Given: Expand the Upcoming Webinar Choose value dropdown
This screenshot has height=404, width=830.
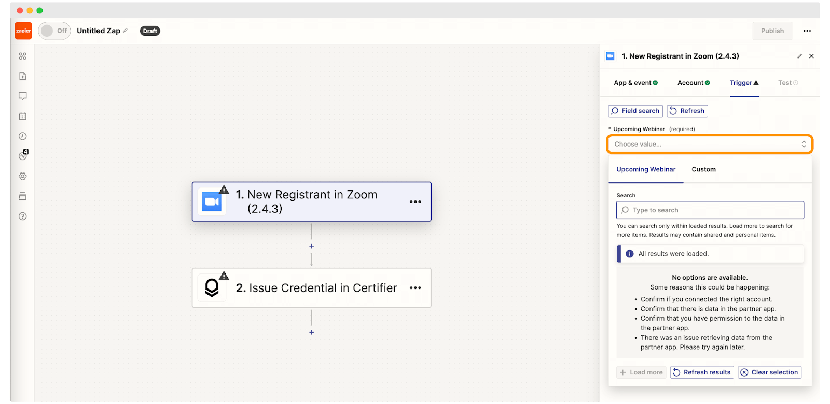Looking at the screenshot, I should coord(709,144).
